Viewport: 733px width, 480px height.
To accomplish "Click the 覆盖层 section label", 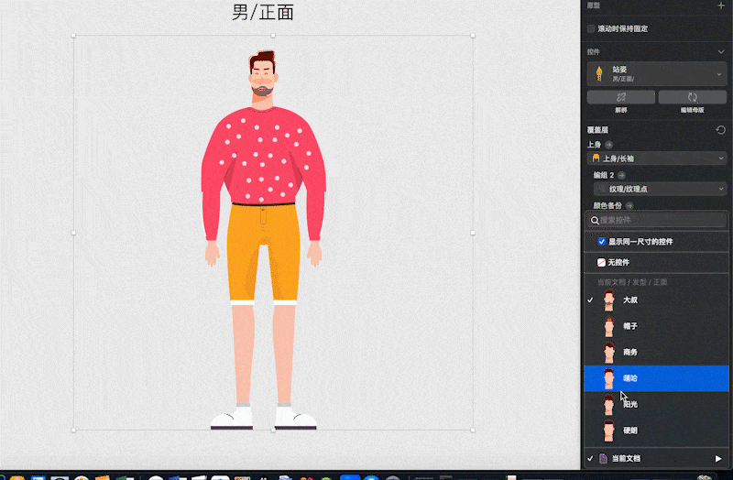I will [x=597, y=130].
